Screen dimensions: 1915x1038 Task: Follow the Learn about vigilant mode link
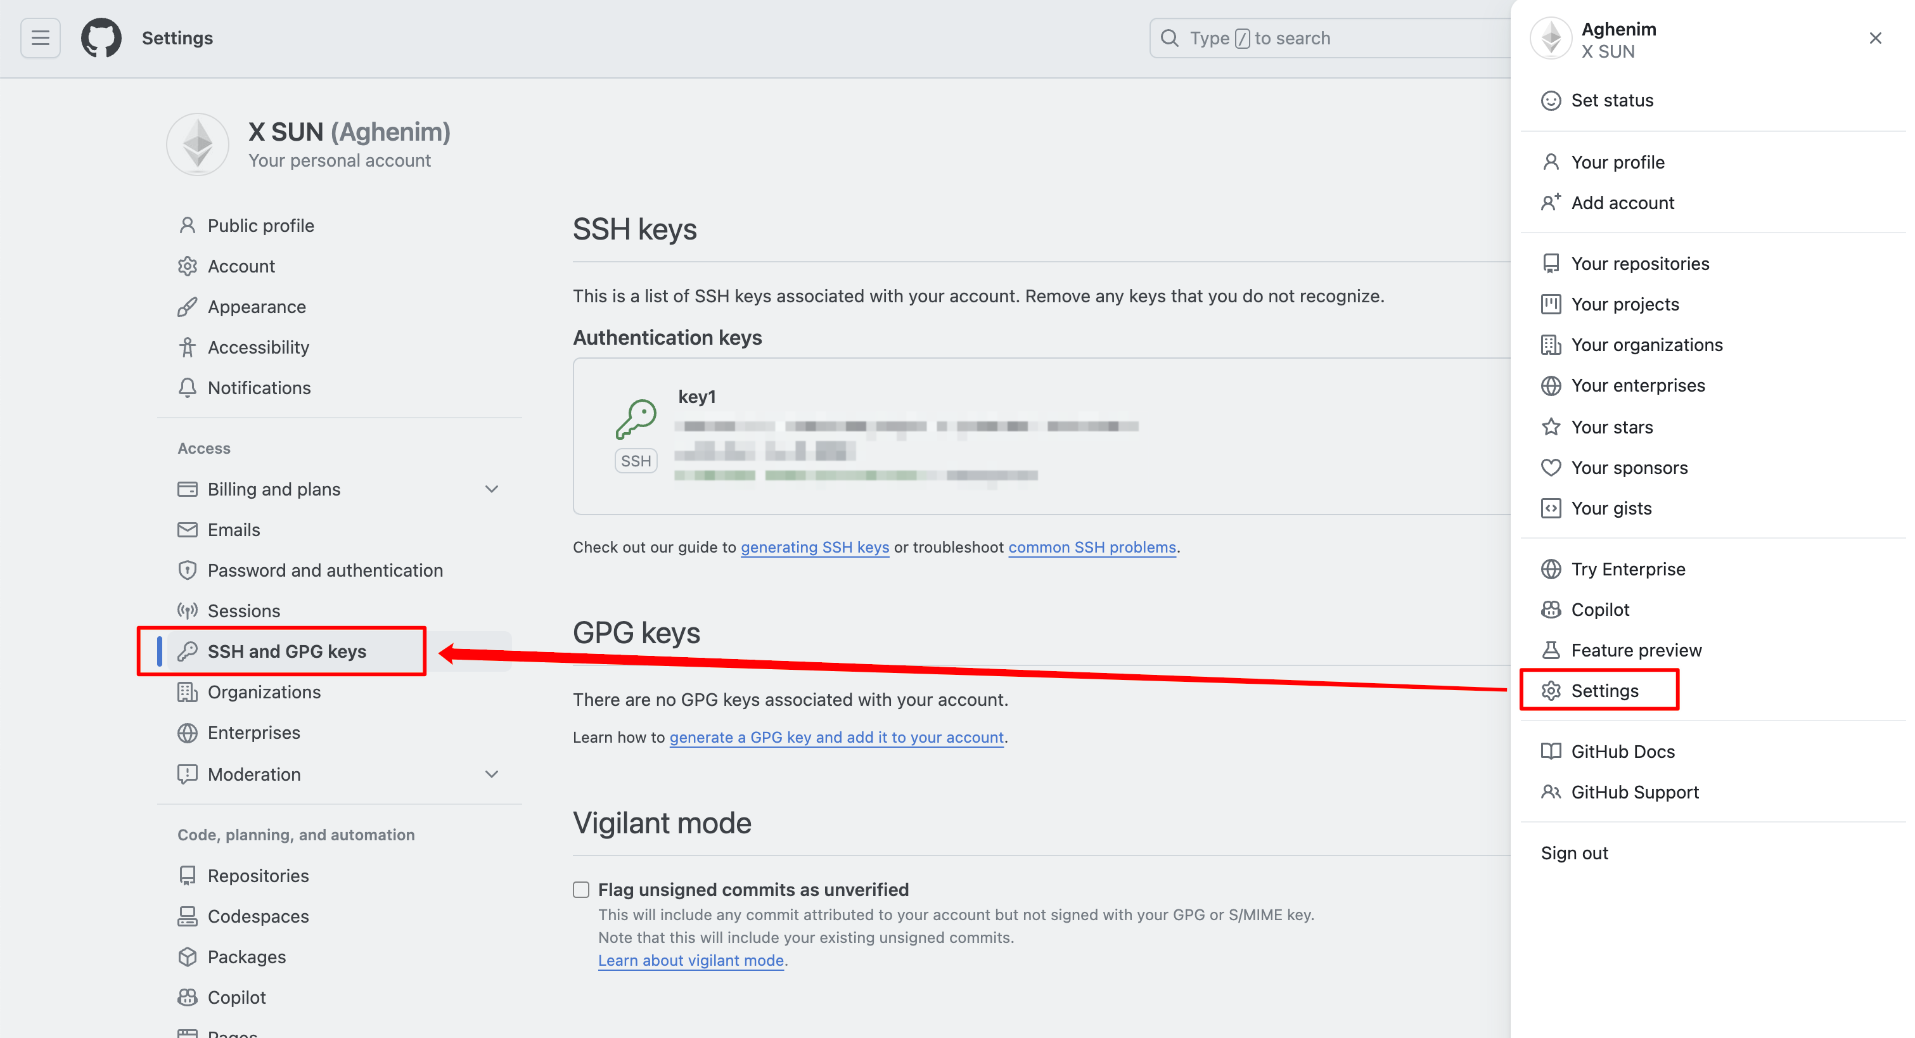click(691, 960)
